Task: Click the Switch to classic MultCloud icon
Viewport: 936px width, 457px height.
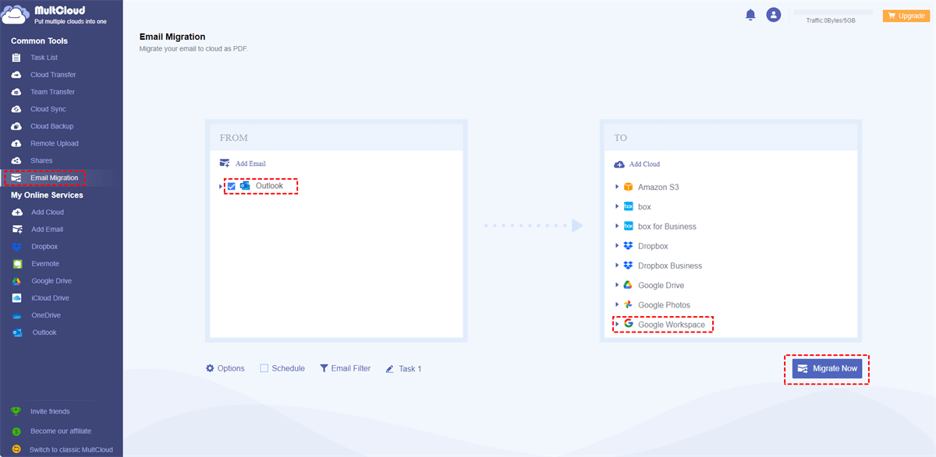Action: tap(16, 449)
